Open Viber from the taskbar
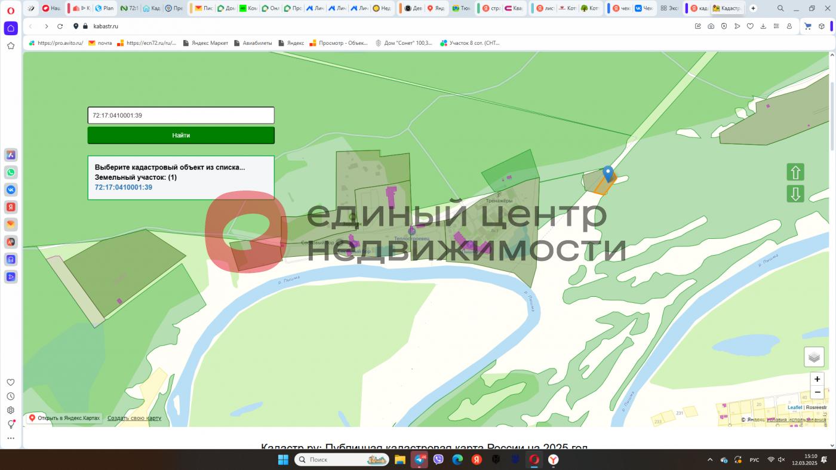The height and width of the screenshot is (470, 836). point(438,460)
